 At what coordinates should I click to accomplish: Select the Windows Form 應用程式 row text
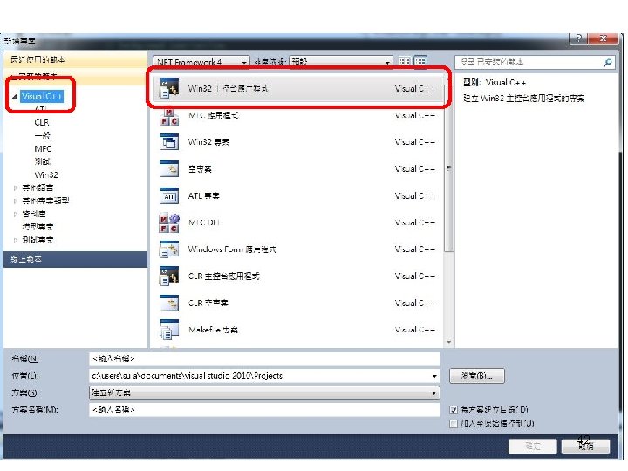tap(232, 249)
